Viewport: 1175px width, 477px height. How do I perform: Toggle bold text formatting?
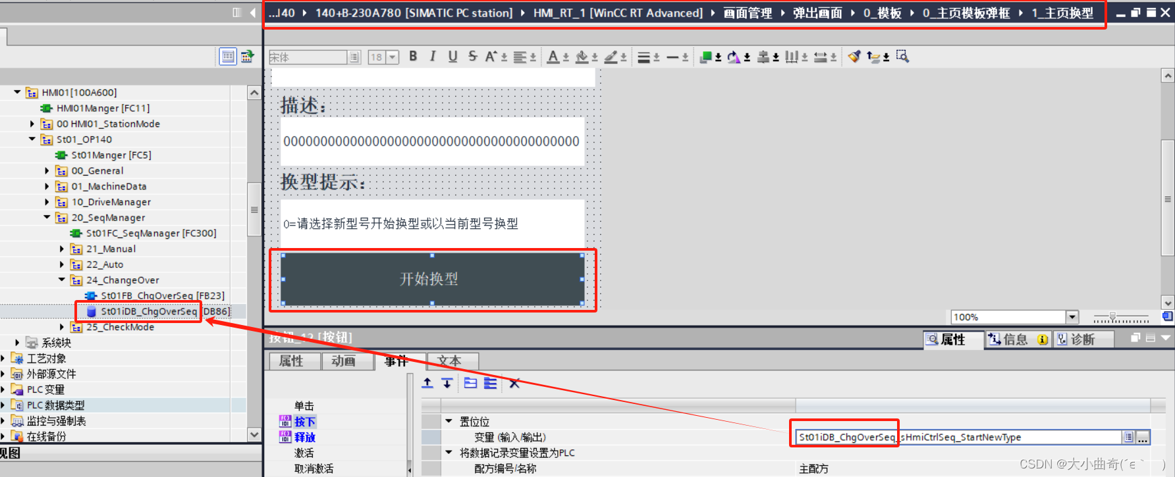(x=413, y=57)
